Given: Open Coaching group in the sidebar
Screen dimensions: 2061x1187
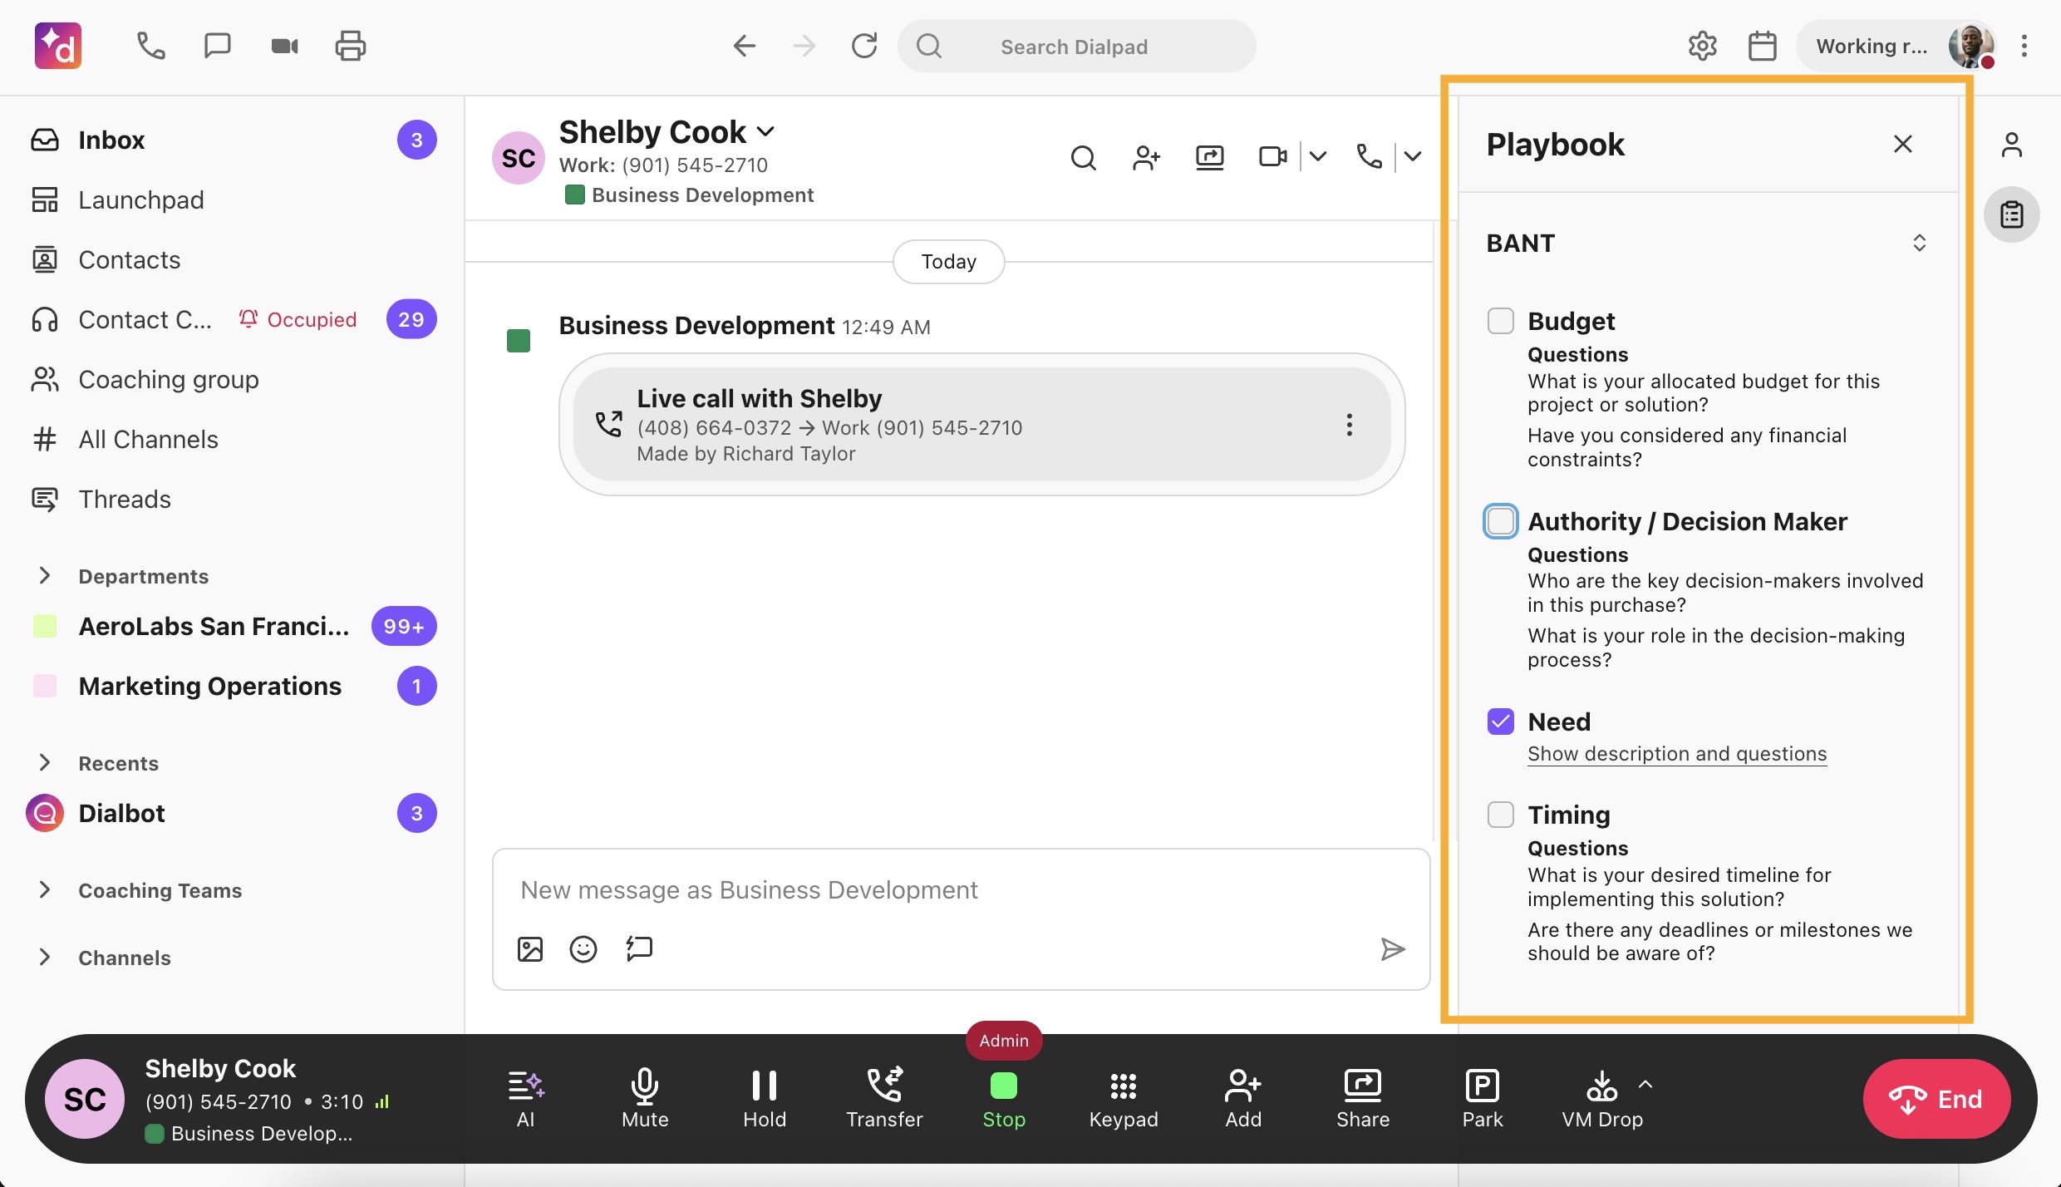Looking at the screenshot, I should coord(233,379).
